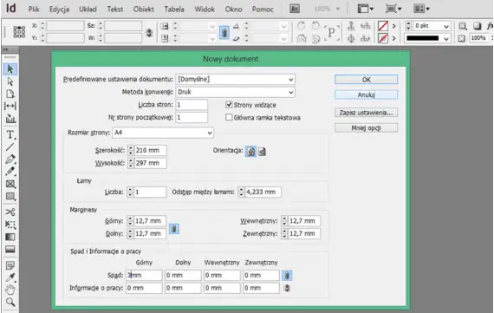Open the Rozmiar strony A4 dropdown
The image size is (494, 313).
163,133
